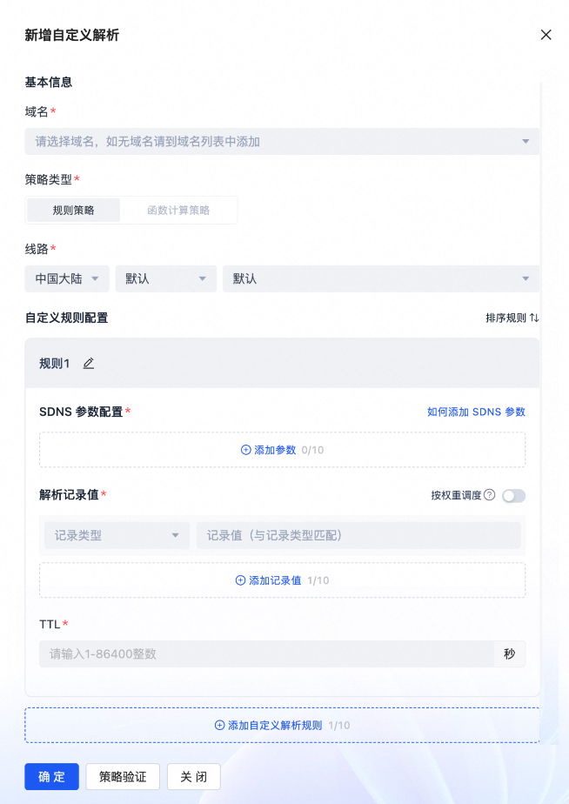Click 添加记录值 button
Image resolution: width=569 pixels, height=804 pixels.
coord(283,580)
